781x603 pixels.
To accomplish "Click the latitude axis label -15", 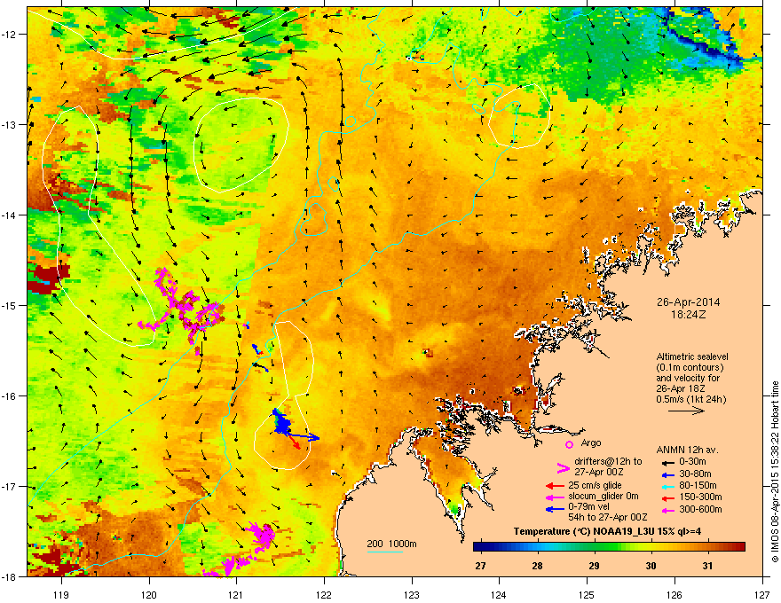I will coord(9,305).
